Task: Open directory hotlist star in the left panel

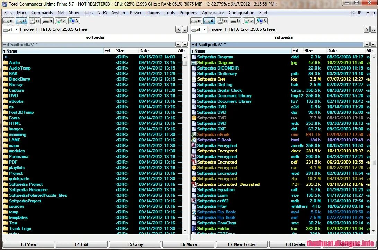Action: point(178,45)
